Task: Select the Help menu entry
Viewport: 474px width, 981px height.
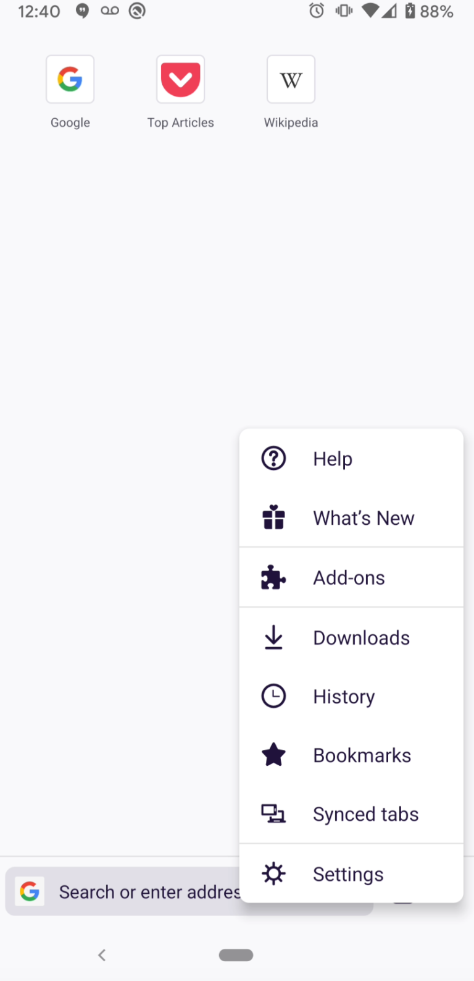Action: click(x=333, y=458)
